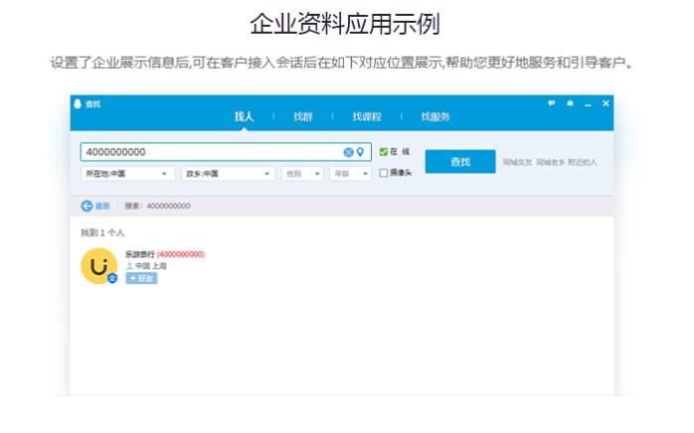Clear the search text with the X icon

tap(348, 152)
